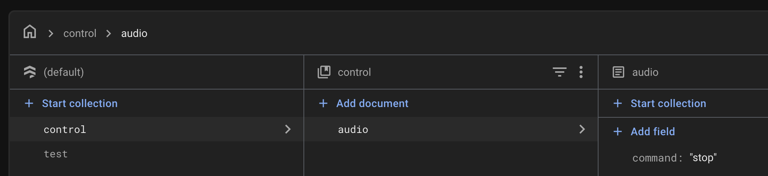This screenshot has height=176, width=768.
Task: Click the database (default) layers icon
Action: coord(30,72)
